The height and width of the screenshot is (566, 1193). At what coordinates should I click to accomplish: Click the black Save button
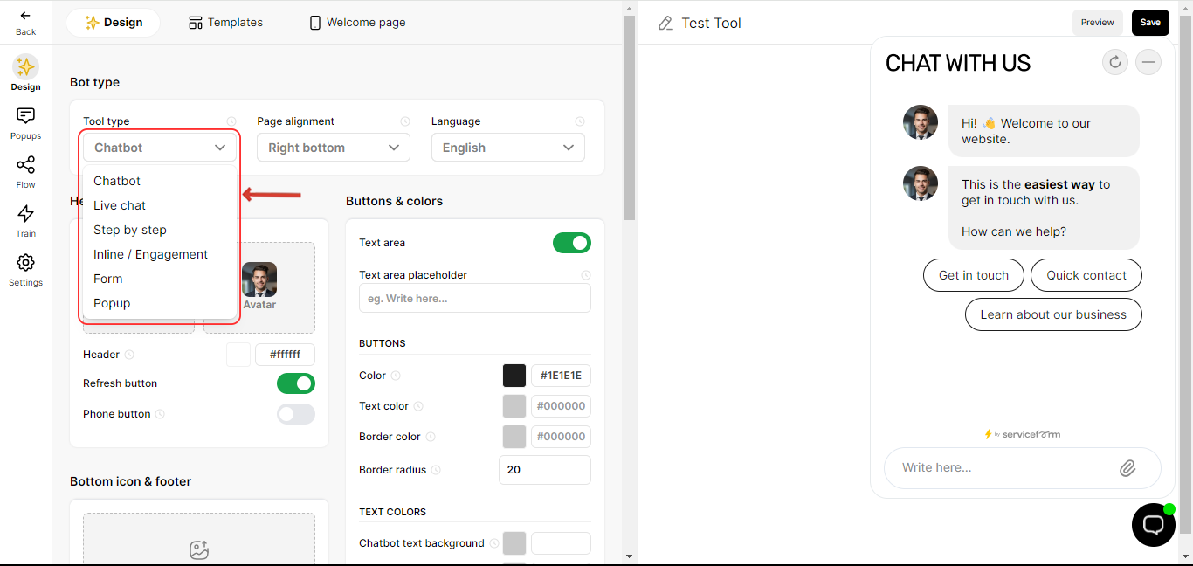1150,23
